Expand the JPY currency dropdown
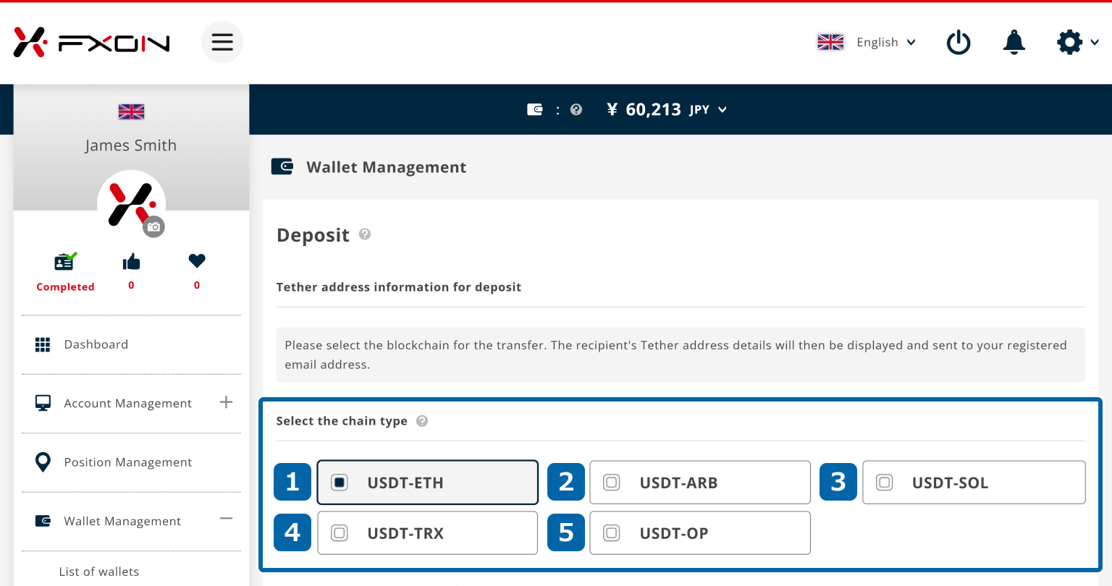The image size is (1112, 586). [708, 109]
